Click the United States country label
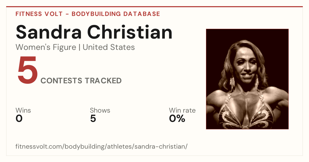 tap(109, 47)
